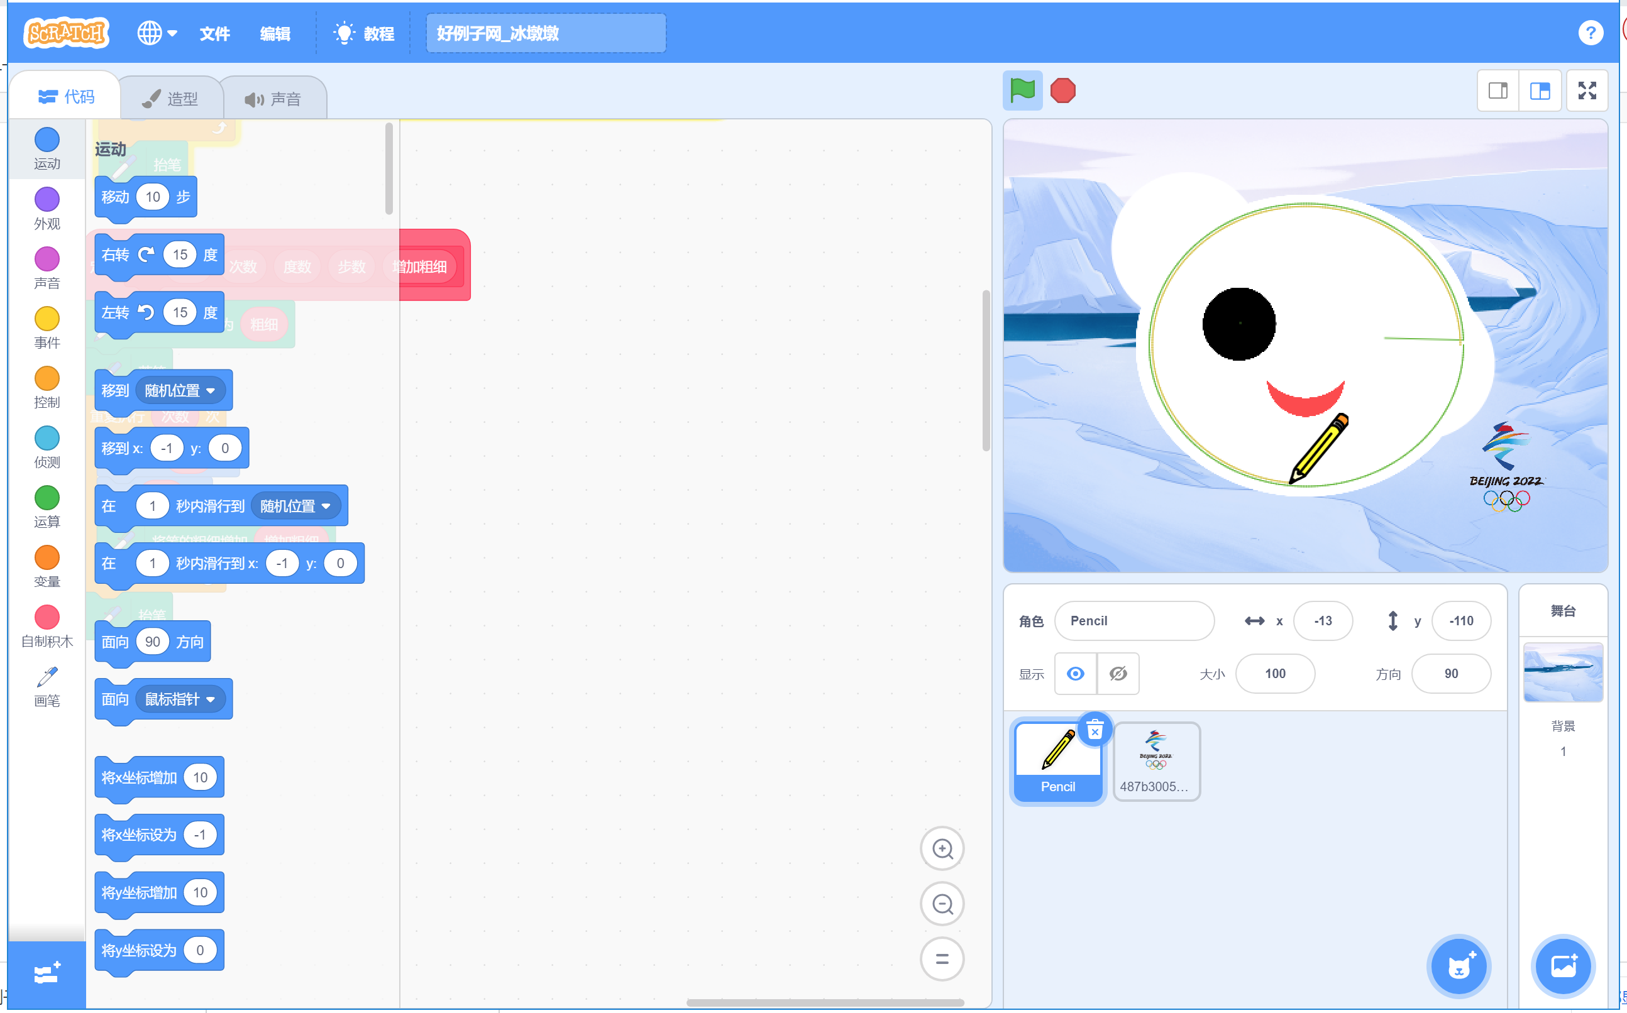The width and height of the screenshot is (1627, 1013).
Task: Switch to large stage layout
Action: pos(1540,90)
